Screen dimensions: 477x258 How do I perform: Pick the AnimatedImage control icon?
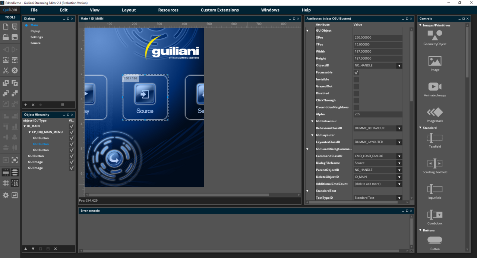(x=435, y=86)
